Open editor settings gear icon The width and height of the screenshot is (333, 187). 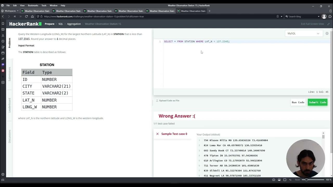[x=327, y=33]
